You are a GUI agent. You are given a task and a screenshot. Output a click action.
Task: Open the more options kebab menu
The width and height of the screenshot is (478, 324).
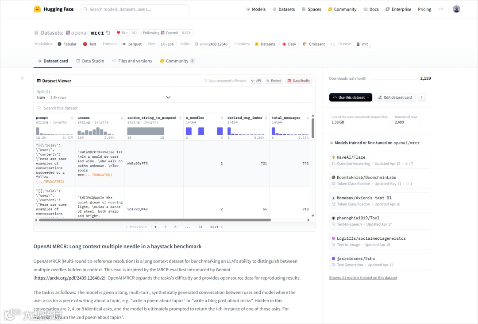click(x=422, y=98)
